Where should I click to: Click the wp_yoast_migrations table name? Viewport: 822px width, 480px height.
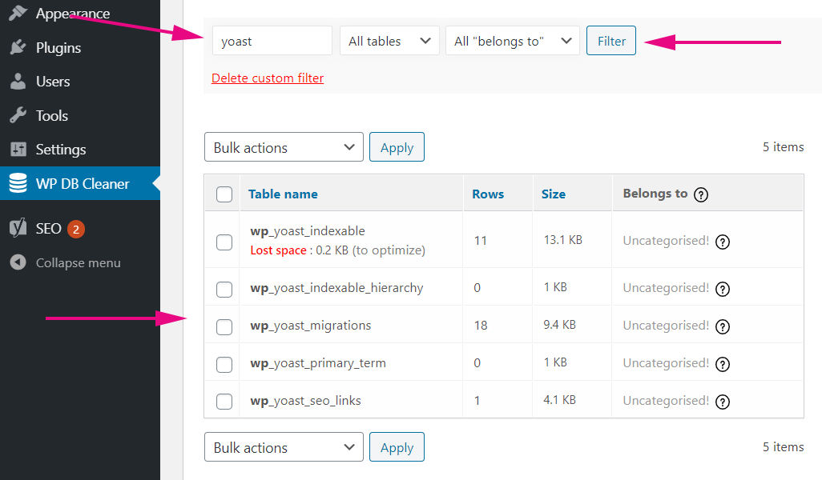click(311, 326)
